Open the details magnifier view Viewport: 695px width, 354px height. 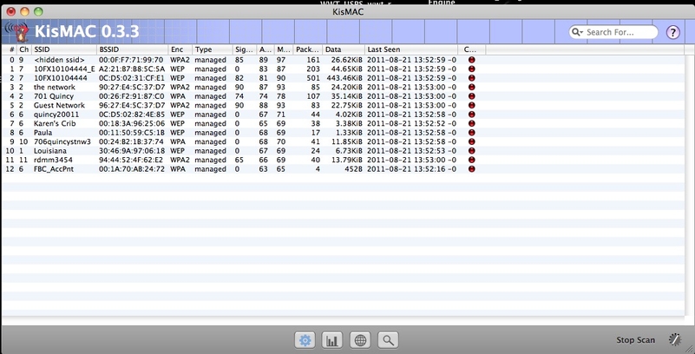point(388,340)
